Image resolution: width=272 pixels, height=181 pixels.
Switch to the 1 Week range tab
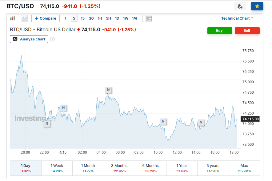coord(57,168)
